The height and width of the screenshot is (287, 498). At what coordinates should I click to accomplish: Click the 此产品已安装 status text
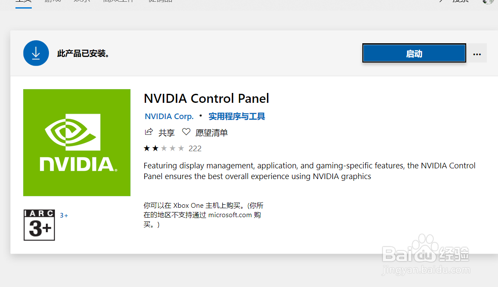point(84,54)
